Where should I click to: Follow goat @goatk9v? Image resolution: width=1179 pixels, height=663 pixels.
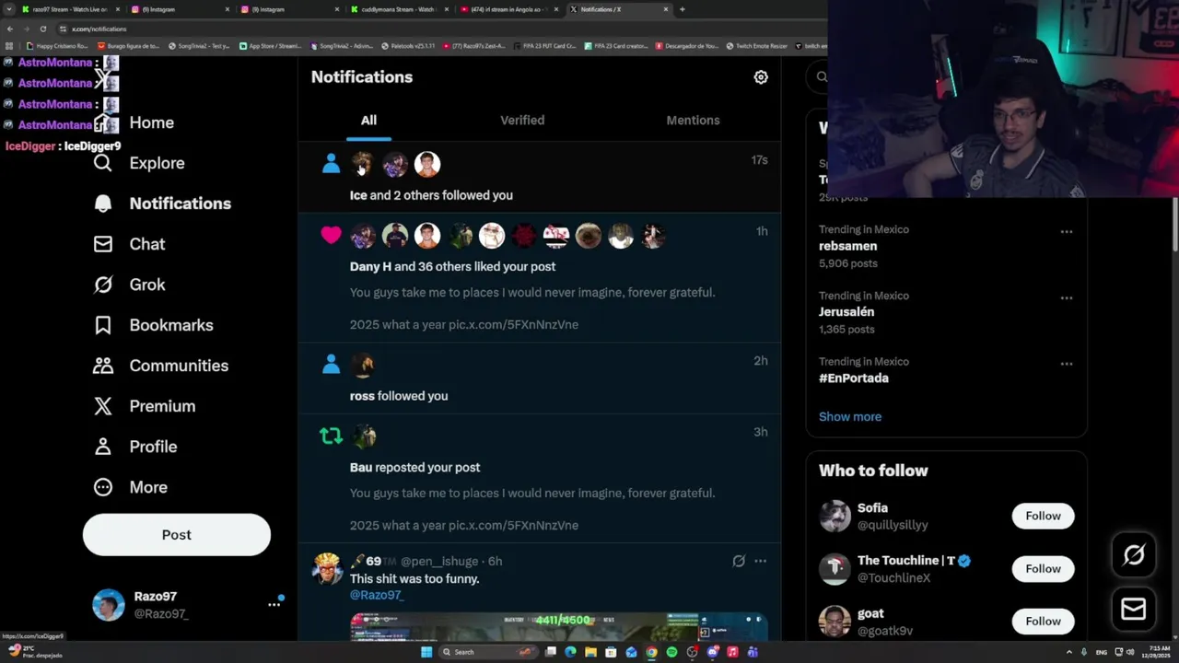[x=1043, y=621]
